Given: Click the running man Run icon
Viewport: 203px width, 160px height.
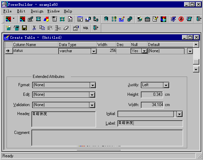Looking at the screenshot, I should 173,19.
